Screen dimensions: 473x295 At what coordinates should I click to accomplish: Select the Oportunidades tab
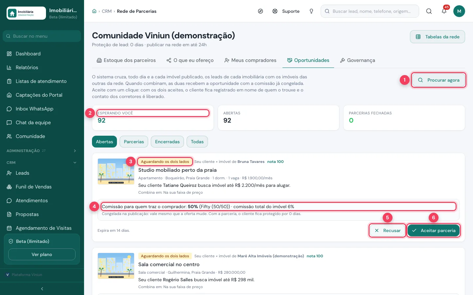[x=308, y=60]
